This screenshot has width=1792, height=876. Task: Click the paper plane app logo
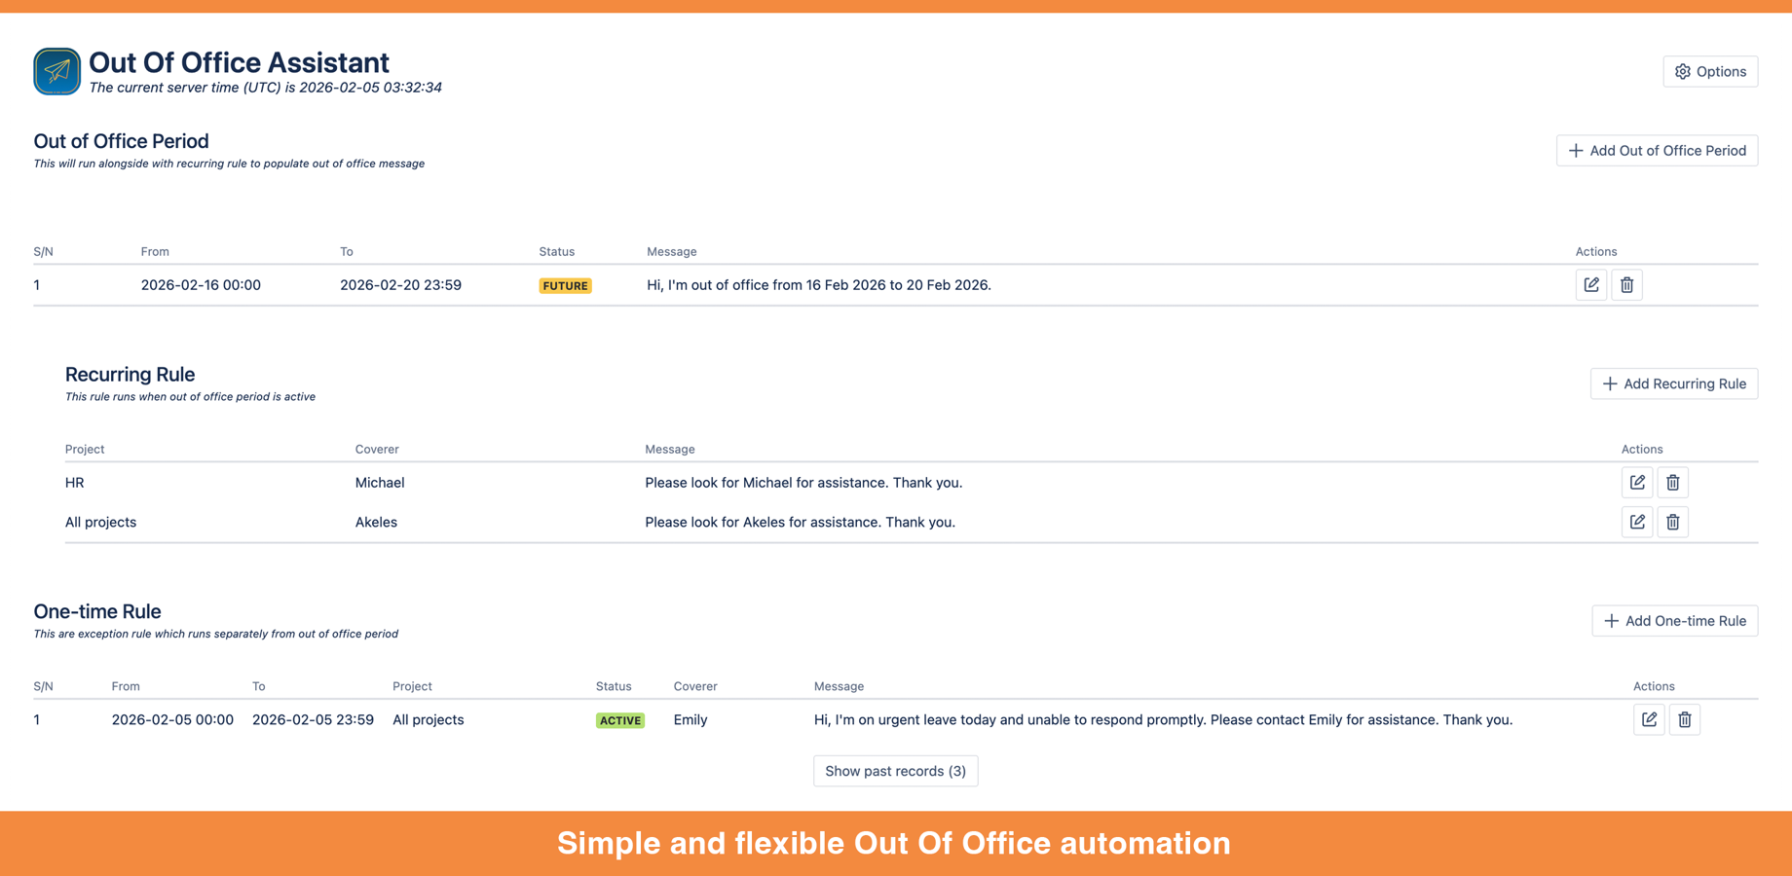point(56,71)
